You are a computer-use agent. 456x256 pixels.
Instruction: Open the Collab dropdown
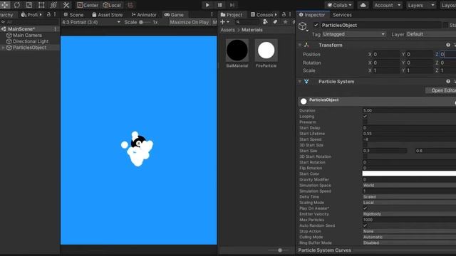click(339, 5)
